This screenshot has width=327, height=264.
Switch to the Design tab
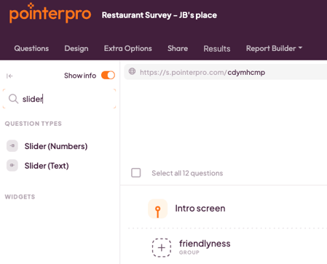76,48
